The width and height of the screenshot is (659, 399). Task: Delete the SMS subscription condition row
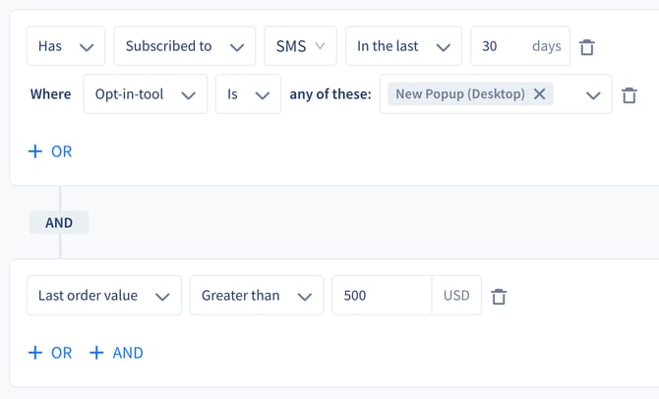(587, 47)
